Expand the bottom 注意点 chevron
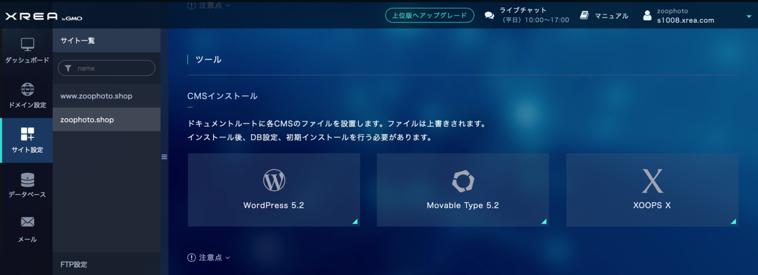 click(227, 257)
